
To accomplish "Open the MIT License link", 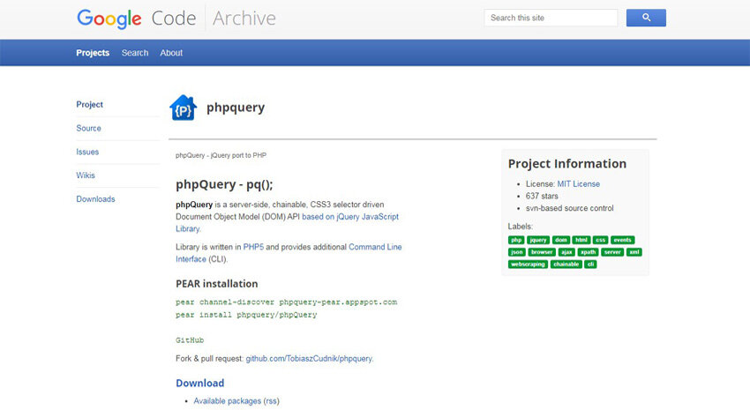I will coord(578,184).
